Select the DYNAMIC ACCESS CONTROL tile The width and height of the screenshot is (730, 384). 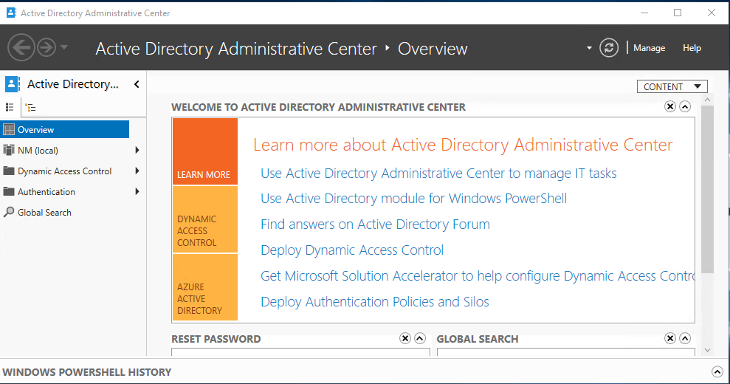(205, 219)
